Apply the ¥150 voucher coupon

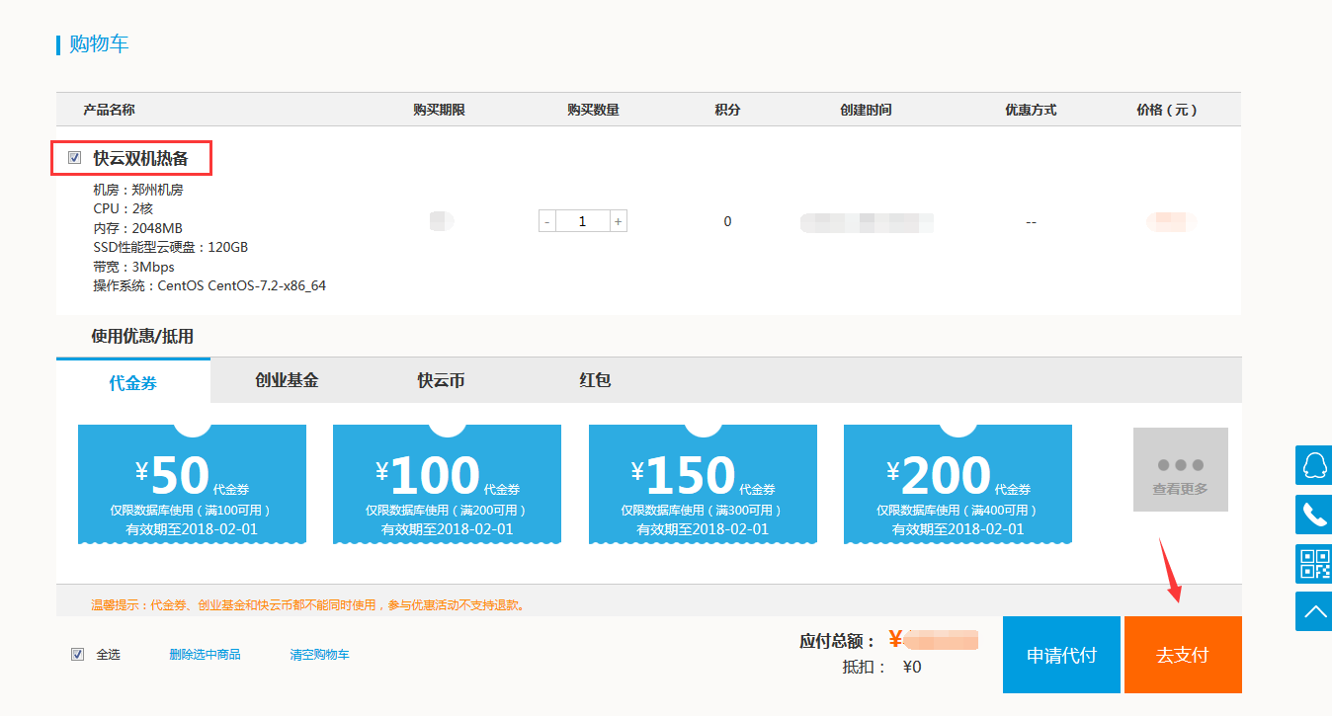coord(703,484)
